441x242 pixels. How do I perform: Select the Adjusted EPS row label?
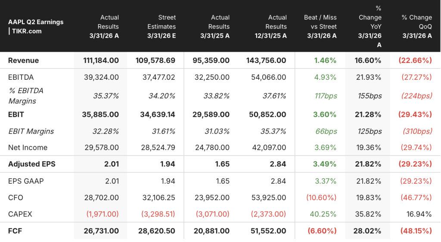click(x=32, y=164)
